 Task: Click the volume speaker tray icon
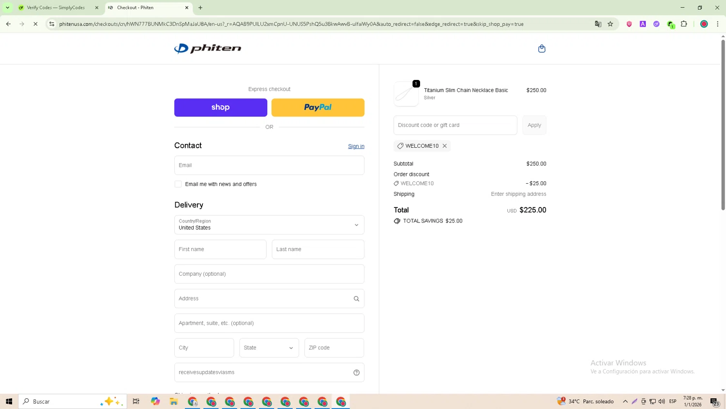[661, 401]
